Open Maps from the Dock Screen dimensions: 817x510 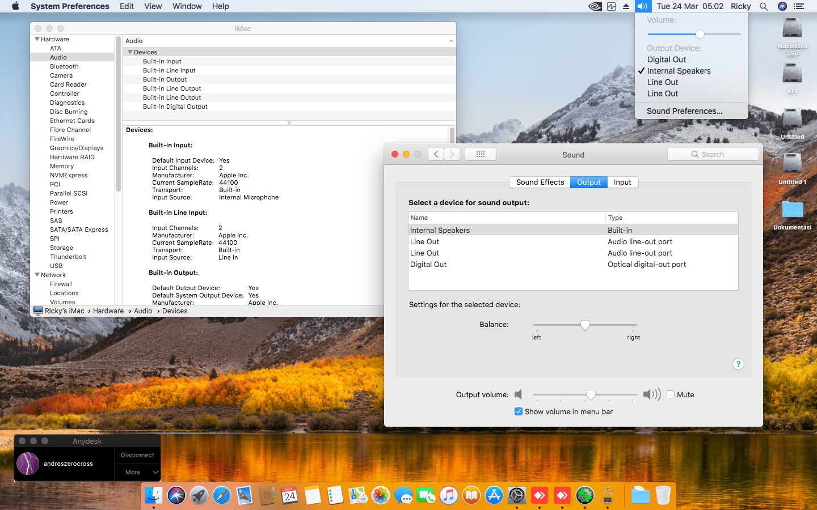click(x=358, y=495)
